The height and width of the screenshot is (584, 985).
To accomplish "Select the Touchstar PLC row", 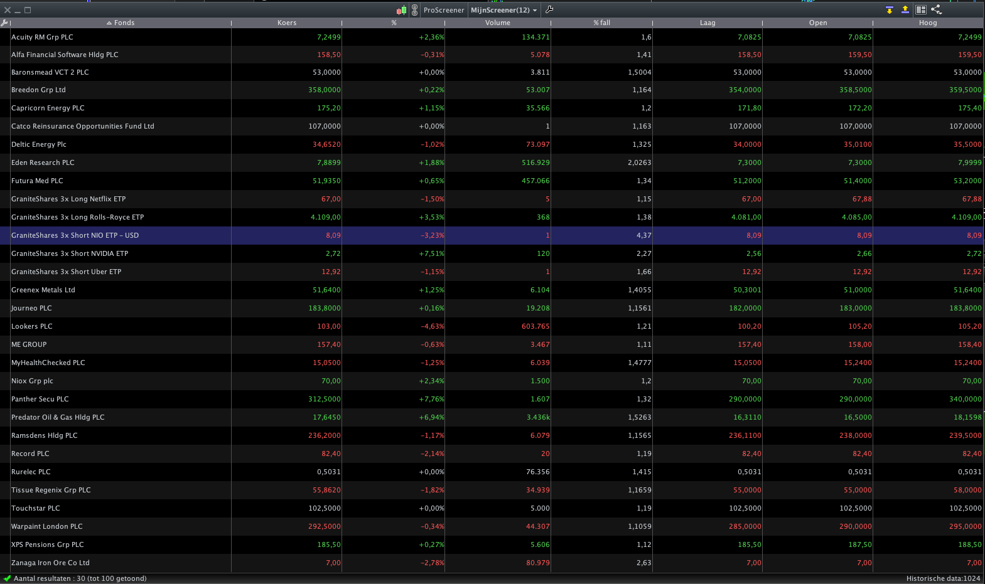I will [492, 508].
